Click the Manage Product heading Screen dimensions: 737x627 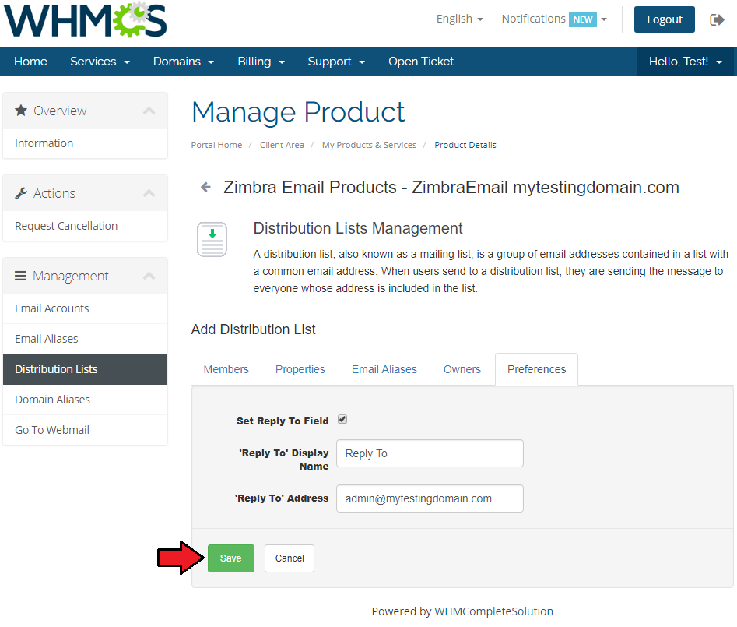pyautogui.click(x=298, y=112)
